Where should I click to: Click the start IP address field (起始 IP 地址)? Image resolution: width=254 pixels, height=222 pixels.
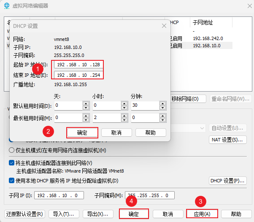click(x=78, y=65)
